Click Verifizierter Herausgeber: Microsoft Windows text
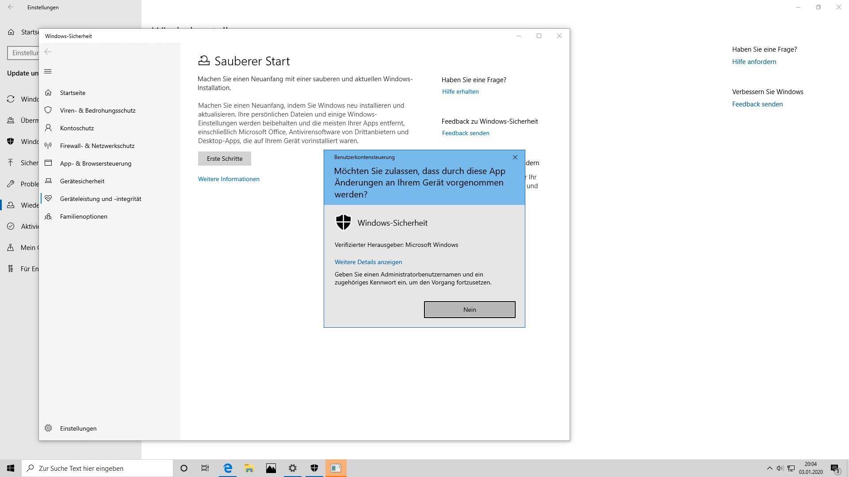849x477 pixels. 396,245
